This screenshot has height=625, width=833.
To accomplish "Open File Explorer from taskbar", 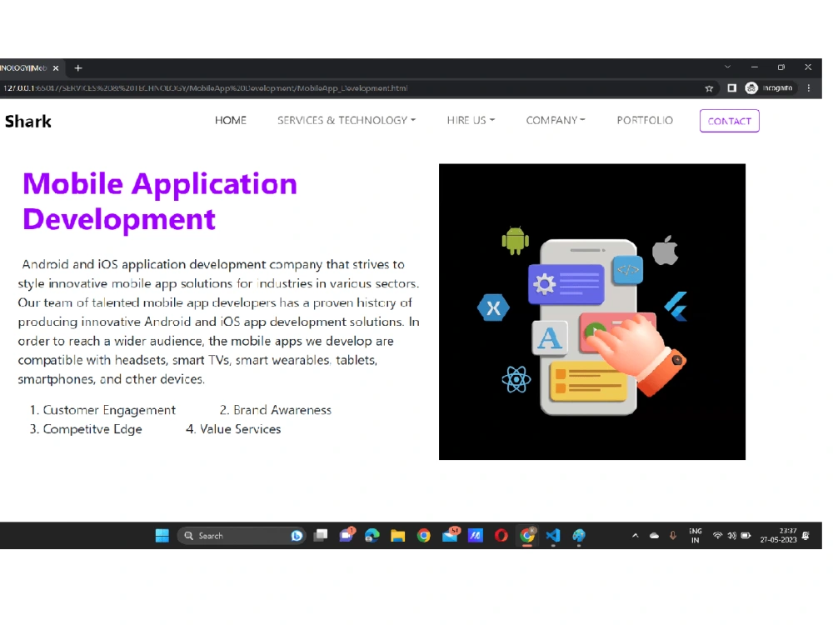I will pos(398,536).
